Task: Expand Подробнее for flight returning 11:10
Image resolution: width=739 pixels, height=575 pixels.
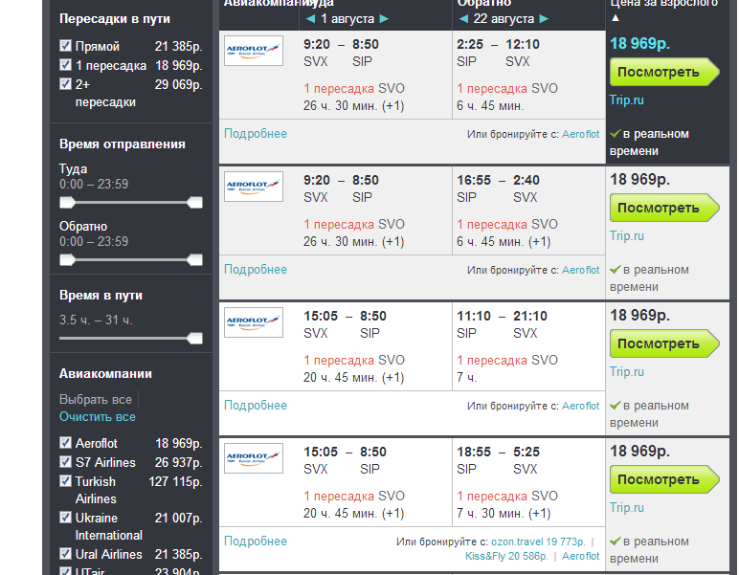Action: pos(256,406)
